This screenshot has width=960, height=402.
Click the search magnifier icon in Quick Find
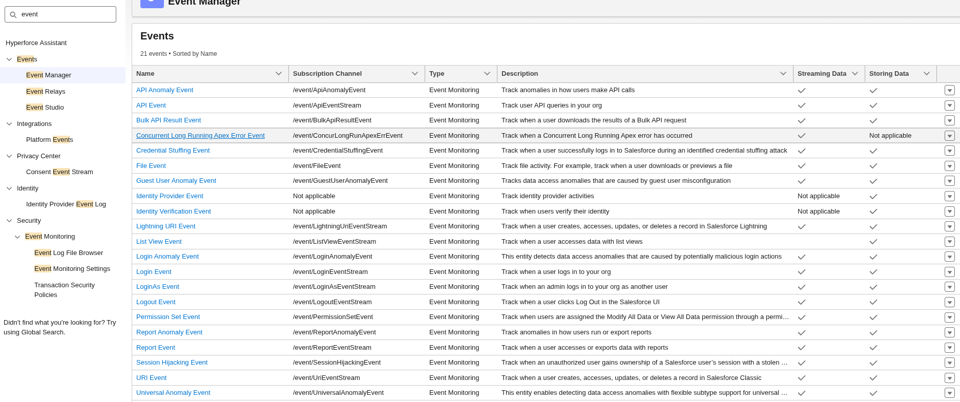pos(13,15)
